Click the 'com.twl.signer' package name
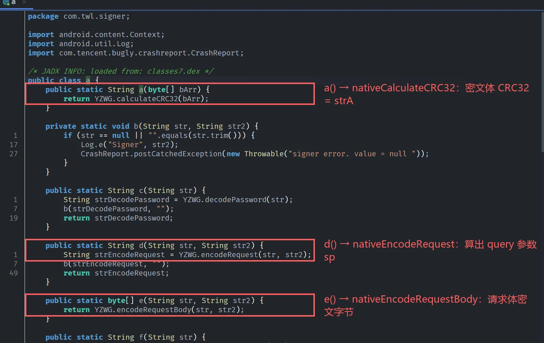This screenshot has width=544, height=343. pos(94,16)
